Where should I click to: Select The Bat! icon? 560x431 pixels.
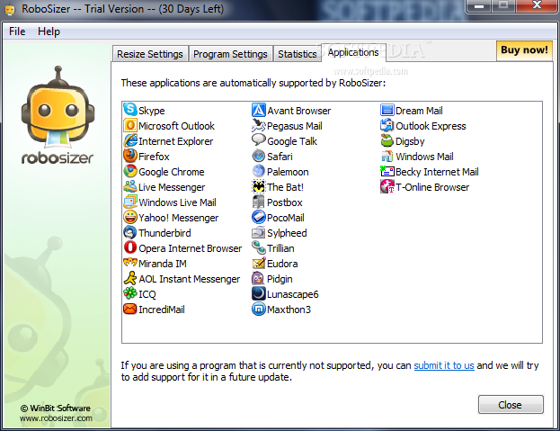coord(259,186)
